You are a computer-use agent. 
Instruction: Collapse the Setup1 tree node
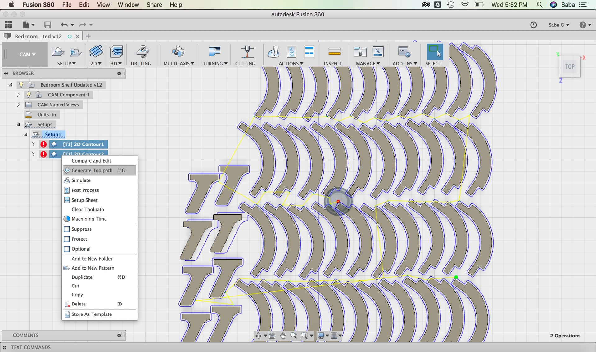pyautogui.click(x=26, y=135)
